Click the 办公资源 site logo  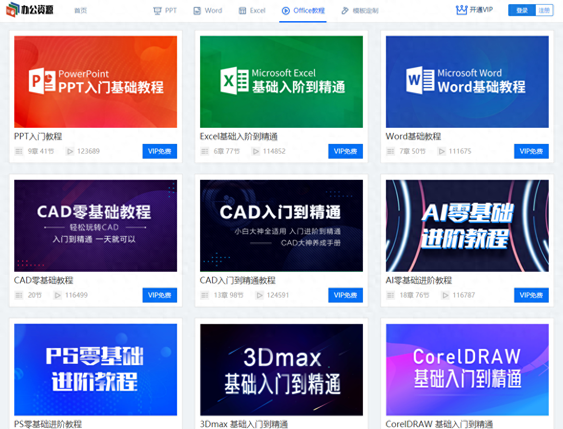[x=29, y=9]
